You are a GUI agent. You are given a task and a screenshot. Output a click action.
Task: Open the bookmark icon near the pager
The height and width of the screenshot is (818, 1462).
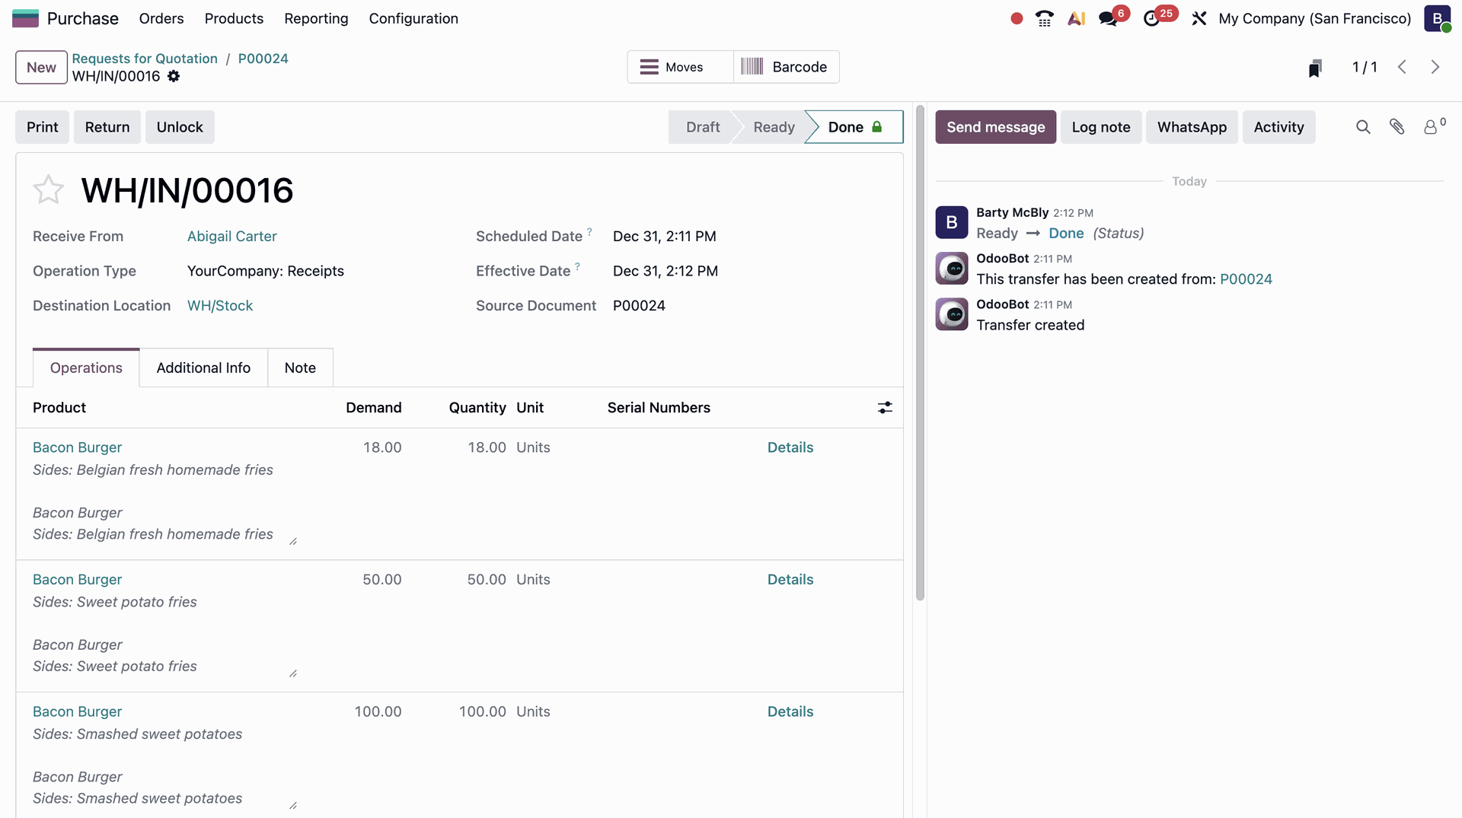tap(1316, 67)
